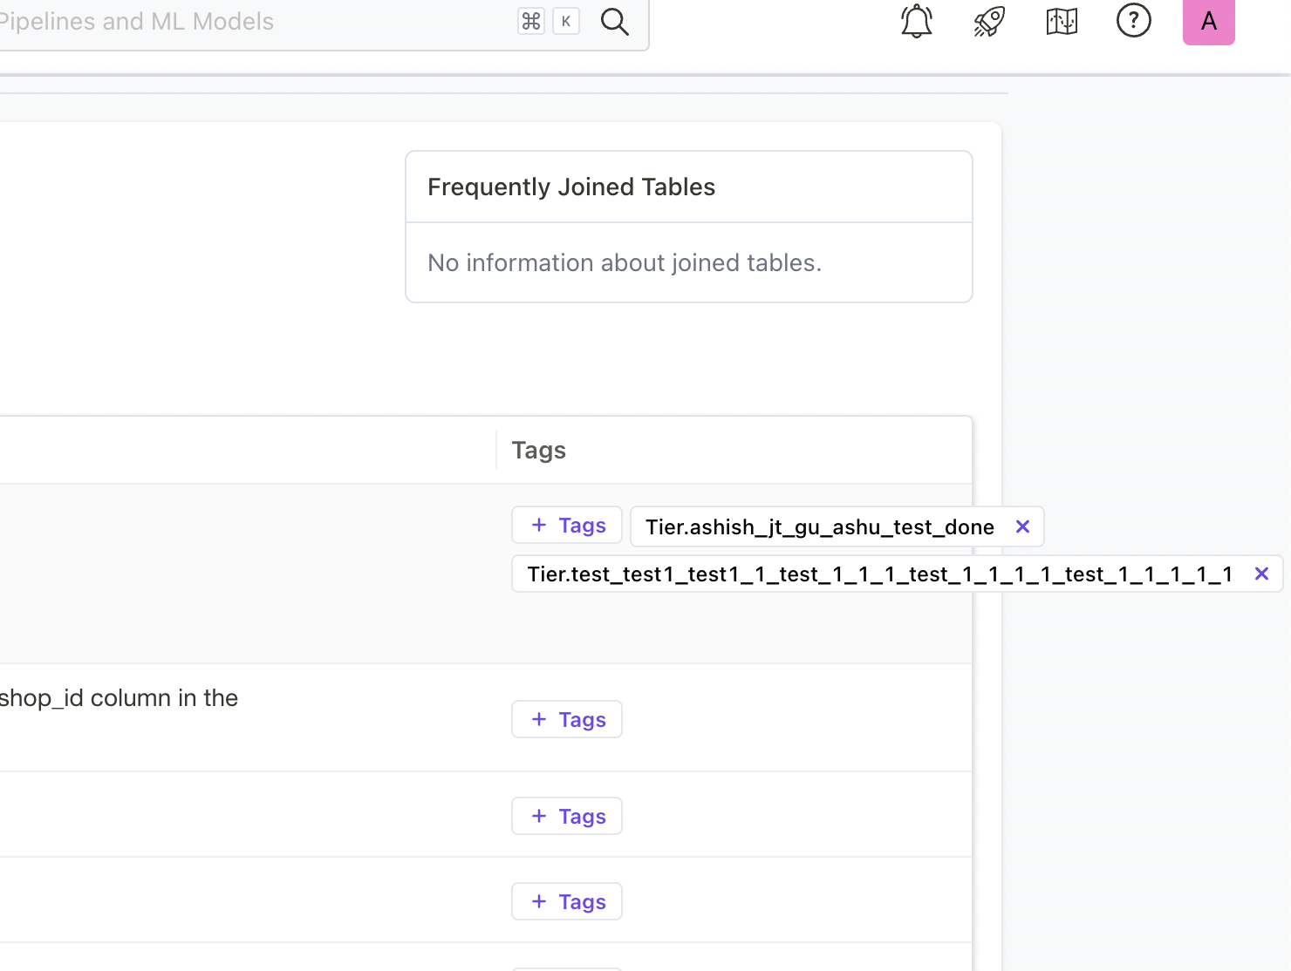Remove the Tier.test_test1_test1_1 long tag
Viewport: 1291px width, 971px height.
pos(1261,574)
